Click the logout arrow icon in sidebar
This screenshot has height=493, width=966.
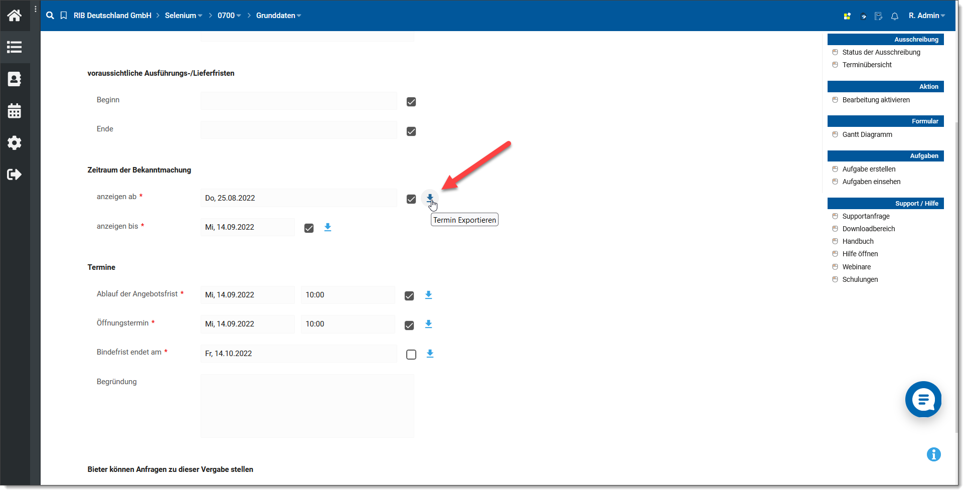pos(15,175)
